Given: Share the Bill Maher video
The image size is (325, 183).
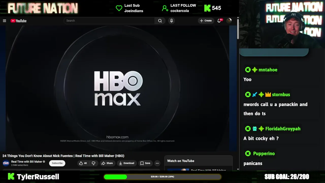Looking at the screenshot, I should pos(107,163).
